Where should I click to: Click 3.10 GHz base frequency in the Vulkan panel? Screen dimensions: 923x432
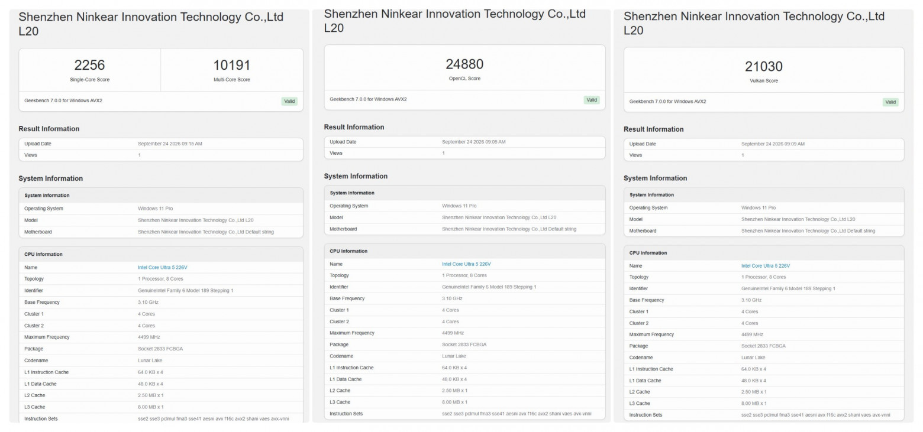(x=751, y=300)
